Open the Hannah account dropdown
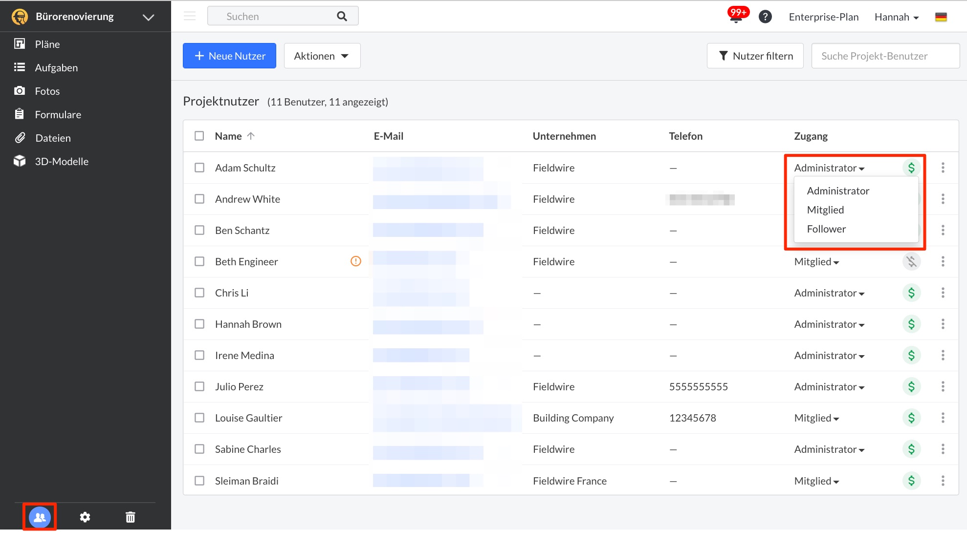This screenshot has height=551, width=967. (897, 17)
